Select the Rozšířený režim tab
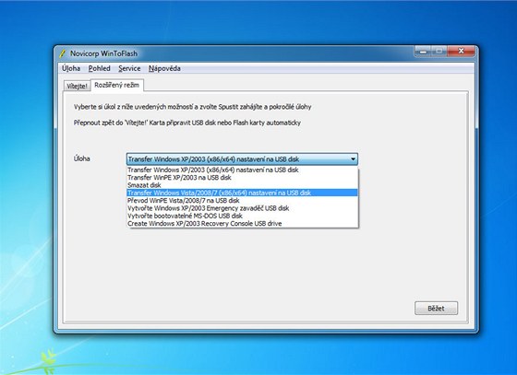The height and width of the screenshot is (375, 517). coord(116,85)
